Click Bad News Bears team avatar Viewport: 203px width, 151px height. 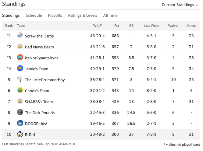20,47
